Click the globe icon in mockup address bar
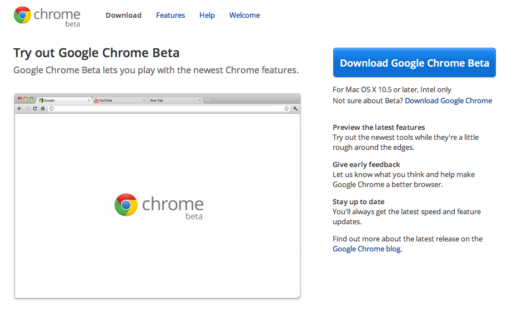This screenshot has height=313, width=522. (x=52, y=108)
